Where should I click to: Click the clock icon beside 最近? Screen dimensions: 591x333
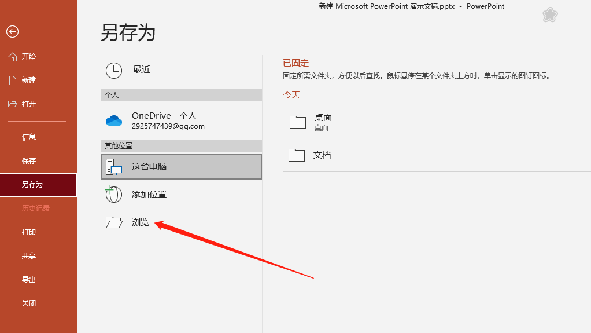[114, 70]
